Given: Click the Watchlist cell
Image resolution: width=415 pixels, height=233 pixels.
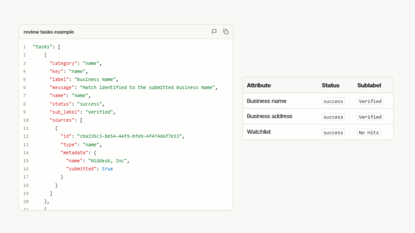Looking at the screenshot, I should click(259, 132).
